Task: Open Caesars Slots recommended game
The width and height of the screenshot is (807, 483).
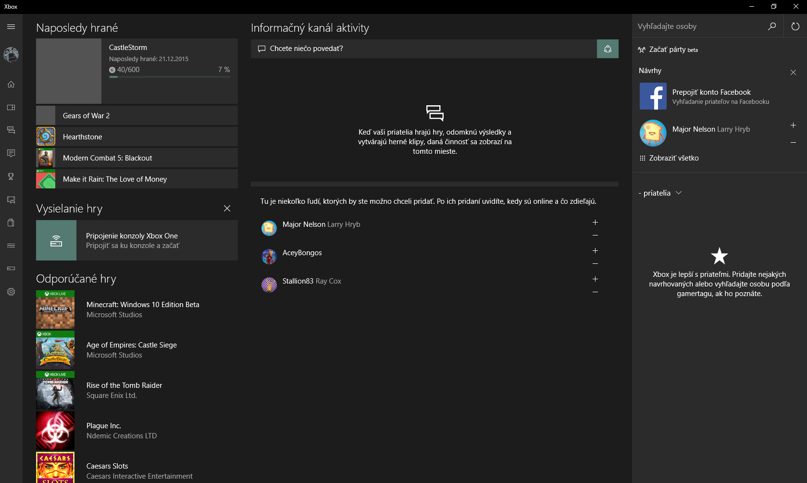Action: (x=137, y=468)
